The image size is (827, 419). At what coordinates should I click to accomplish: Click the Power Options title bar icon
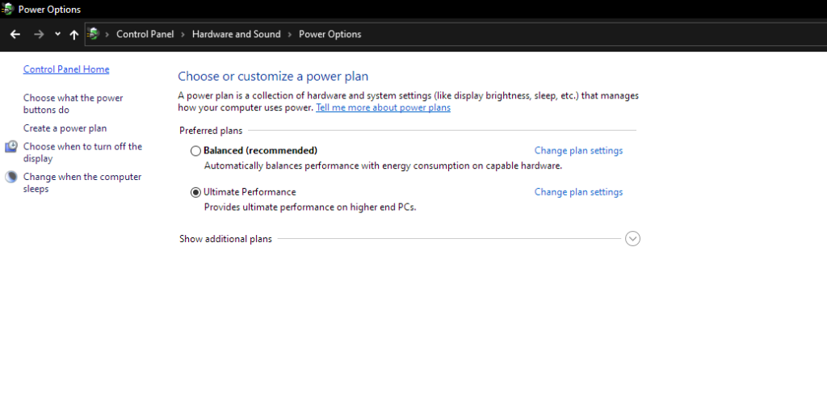7,9
